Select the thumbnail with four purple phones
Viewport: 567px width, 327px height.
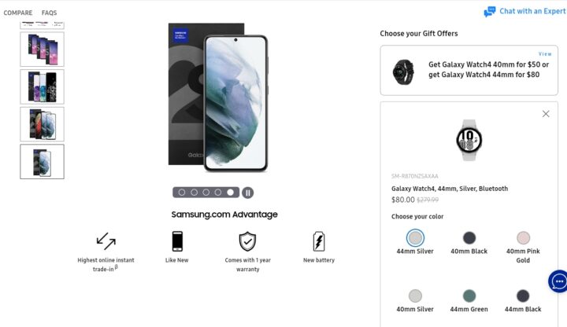tap(42, 50)
